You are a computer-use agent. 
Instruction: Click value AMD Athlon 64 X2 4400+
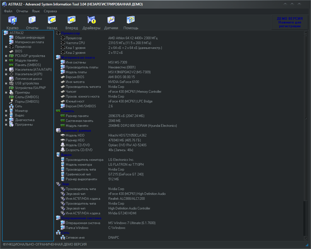click(133, 38)
